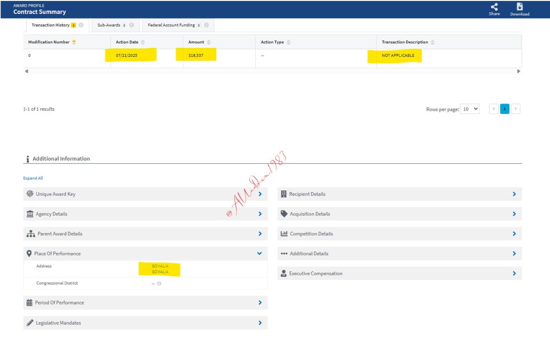This screenshot has width=550, height=340.
Task: Expand Executive Compensation chevron
Action: (x=514, y=274)
